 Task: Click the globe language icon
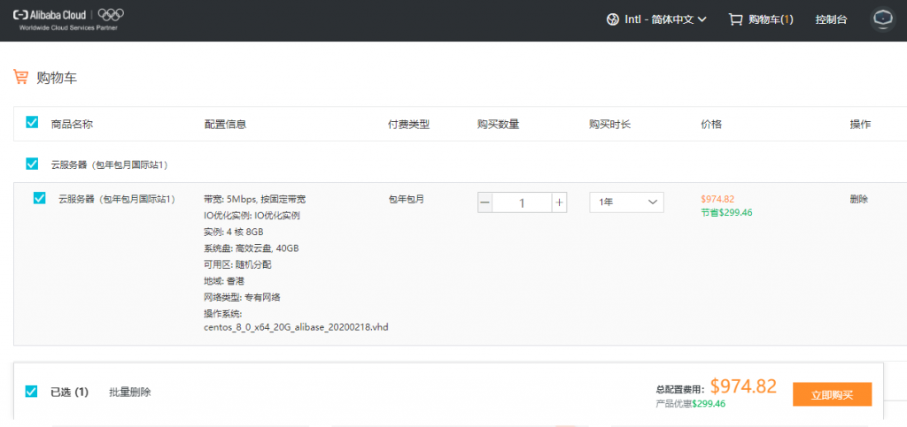tap(613, 19)
